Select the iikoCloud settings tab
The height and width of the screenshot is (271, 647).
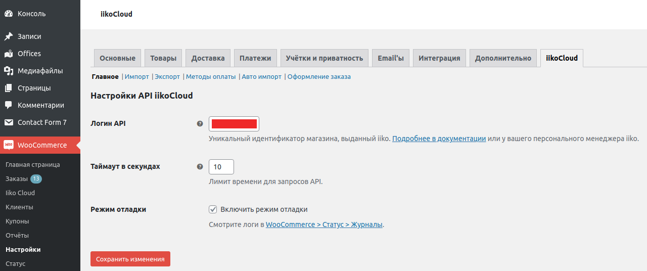(x=562, y=58)
